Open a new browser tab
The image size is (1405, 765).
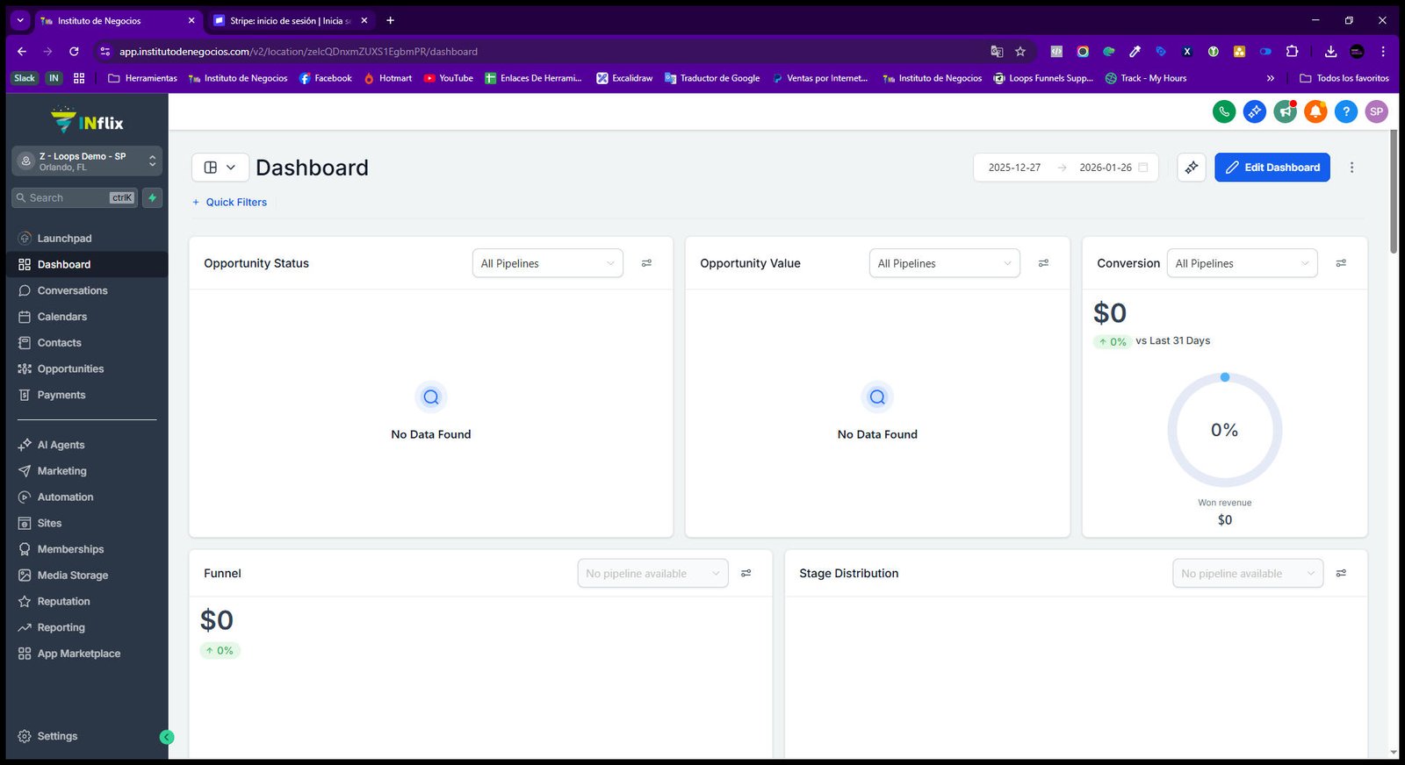coord(391,20)
